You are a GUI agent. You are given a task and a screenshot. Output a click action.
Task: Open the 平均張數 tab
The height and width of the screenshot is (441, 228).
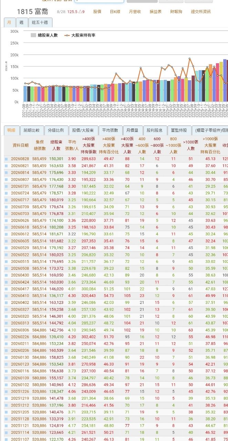pos(110,131)
